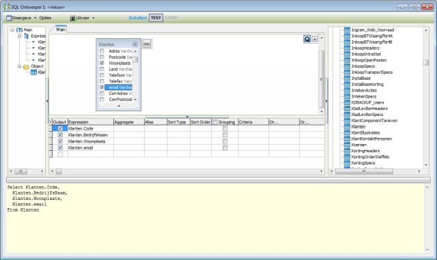The width and height of the screenshot is (437, 260).
Task: Uncheck Output for Klanten.BedrijfsNaam
Action: point(60,135)
